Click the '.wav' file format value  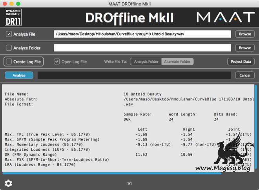coord(128,104)
